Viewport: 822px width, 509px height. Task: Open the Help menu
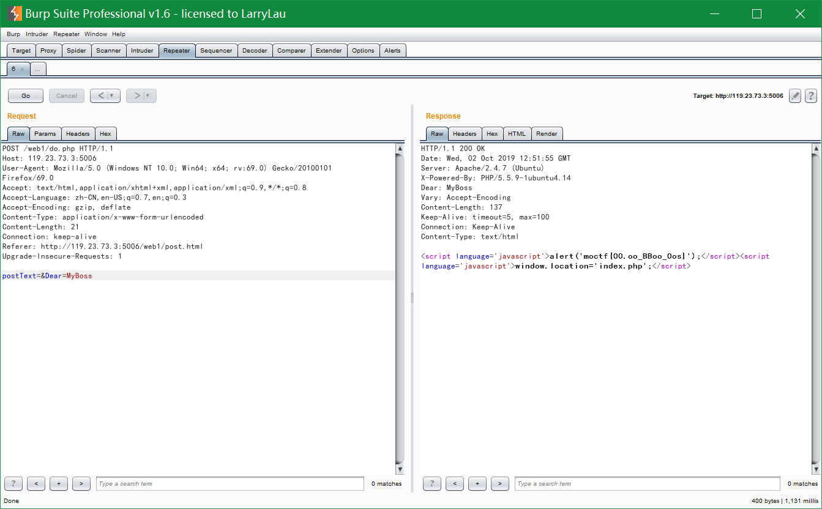click(119, 34)
